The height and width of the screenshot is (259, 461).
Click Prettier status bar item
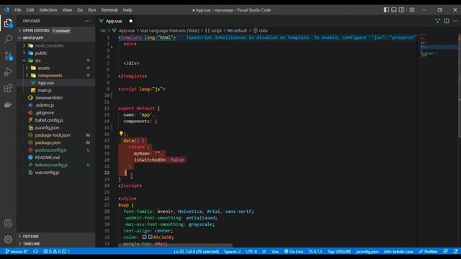click(429, 251)
